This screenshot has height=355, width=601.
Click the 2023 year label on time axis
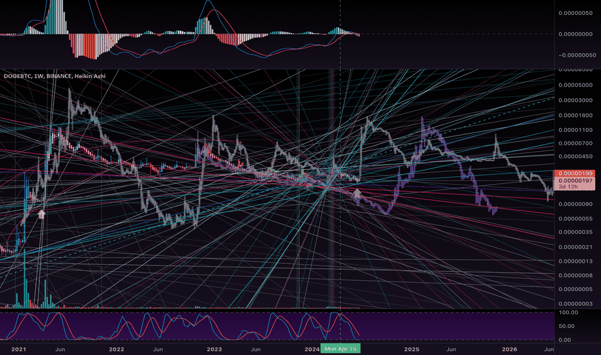point(214,349)
